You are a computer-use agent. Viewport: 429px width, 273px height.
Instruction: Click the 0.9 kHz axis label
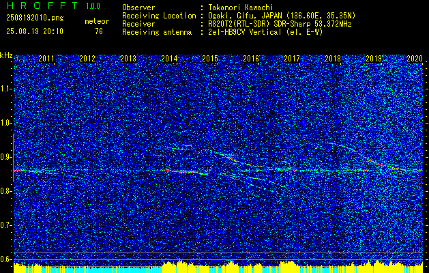(5, 157)
